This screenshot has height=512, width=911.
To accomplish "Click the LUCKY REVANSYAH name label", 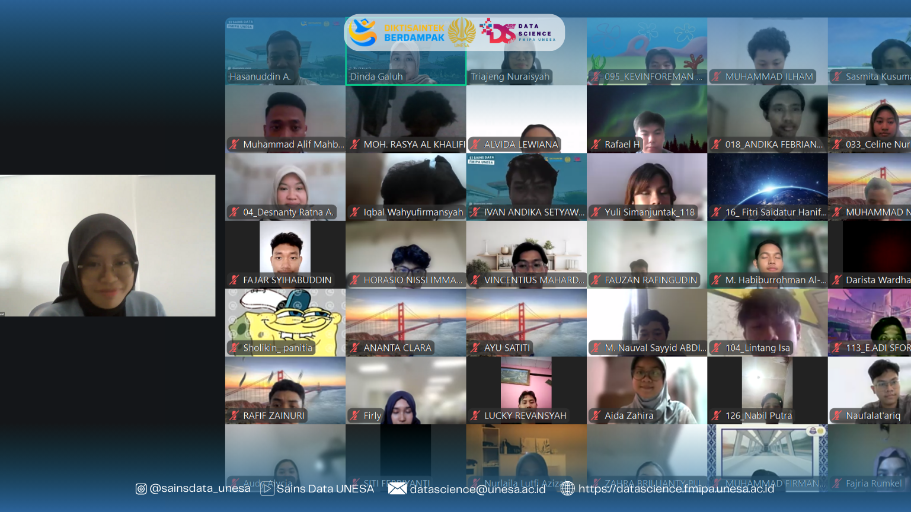I will (x=525, y=415).
